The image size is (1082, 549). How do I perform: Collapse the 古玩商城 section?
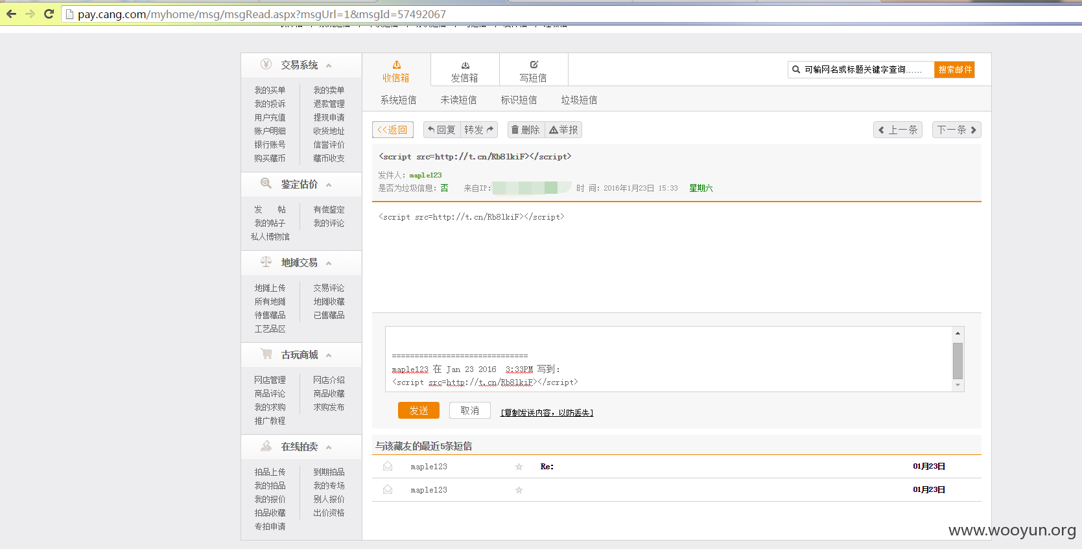pos(329,355)
